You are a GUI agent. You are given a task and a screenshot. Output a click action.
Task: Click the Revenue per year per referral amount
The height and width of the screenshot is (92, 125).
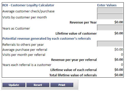tap(119, 60)
